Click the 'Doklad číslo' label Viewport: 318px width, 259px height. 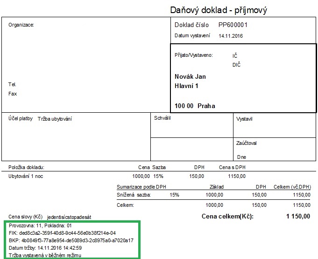191,25
